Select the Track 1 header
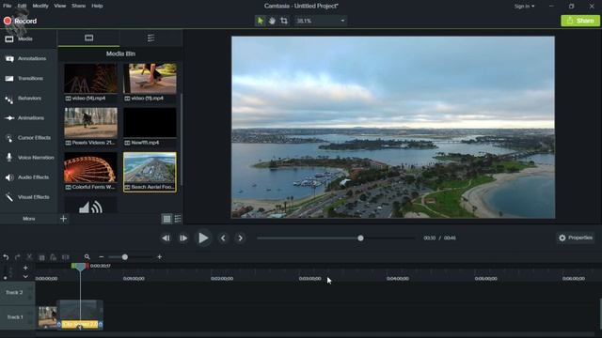 click(17, 317)
